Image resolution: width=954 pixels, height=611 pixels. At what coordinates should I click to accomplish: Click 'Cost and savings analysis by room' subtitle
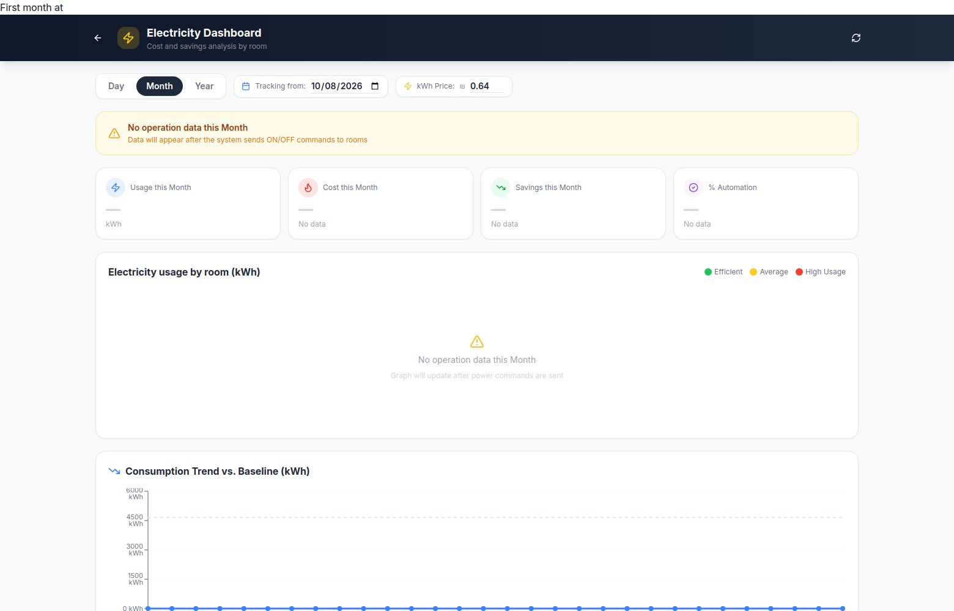207,46
